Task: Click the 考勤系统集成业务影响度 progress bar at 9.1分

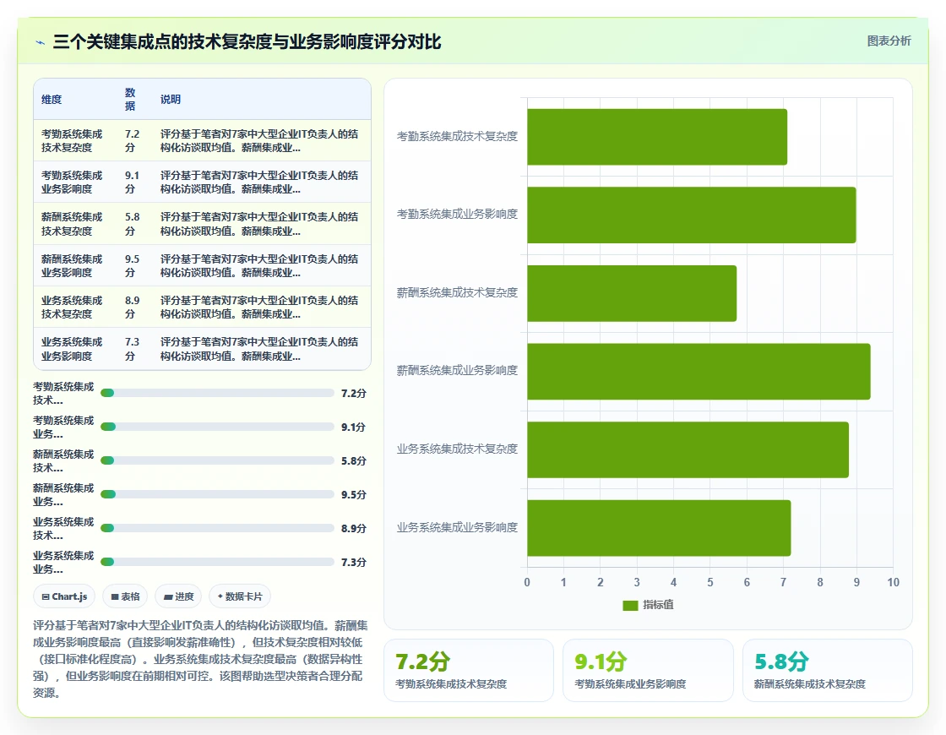Action: (x=217, y=427)
